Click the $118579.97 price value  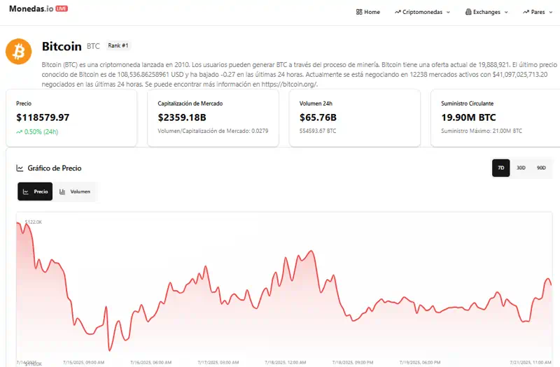coord(43,117)
